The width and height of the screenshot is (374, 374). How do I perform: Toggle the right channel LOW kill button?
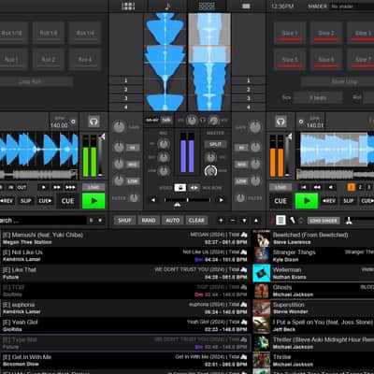pos(241,181)
